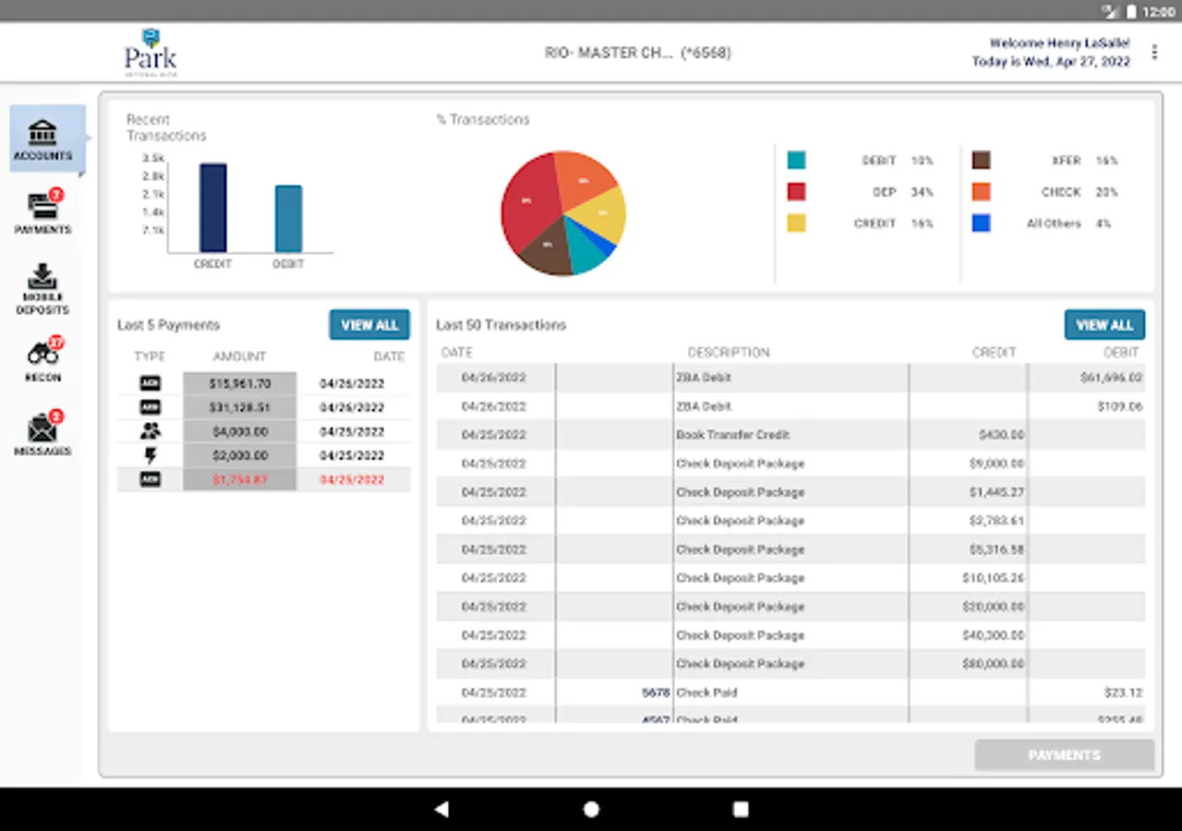Select the dark blue CREDIT bar in chart
The width and height of the screenshot is (1182, 831).
213,208
